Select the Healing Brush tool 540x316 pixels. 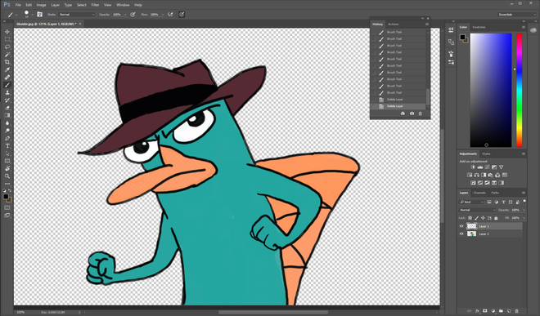tap(7, 78)
